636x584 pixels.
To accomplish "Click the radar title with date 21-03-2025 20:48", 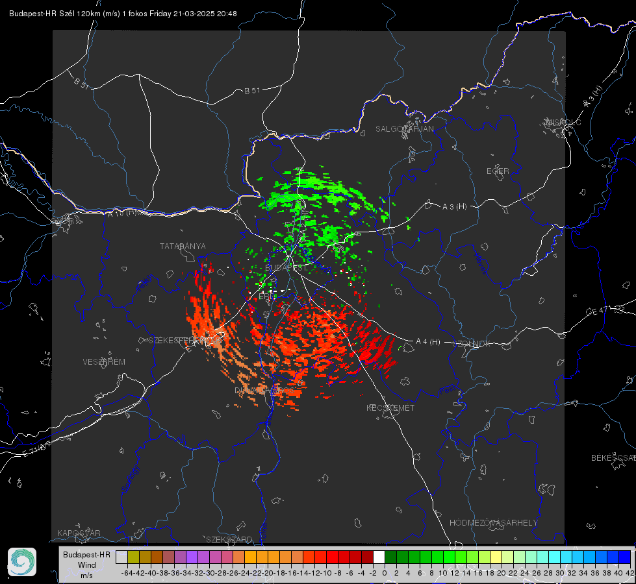I will pyautogui.click(x=123, y=14).
